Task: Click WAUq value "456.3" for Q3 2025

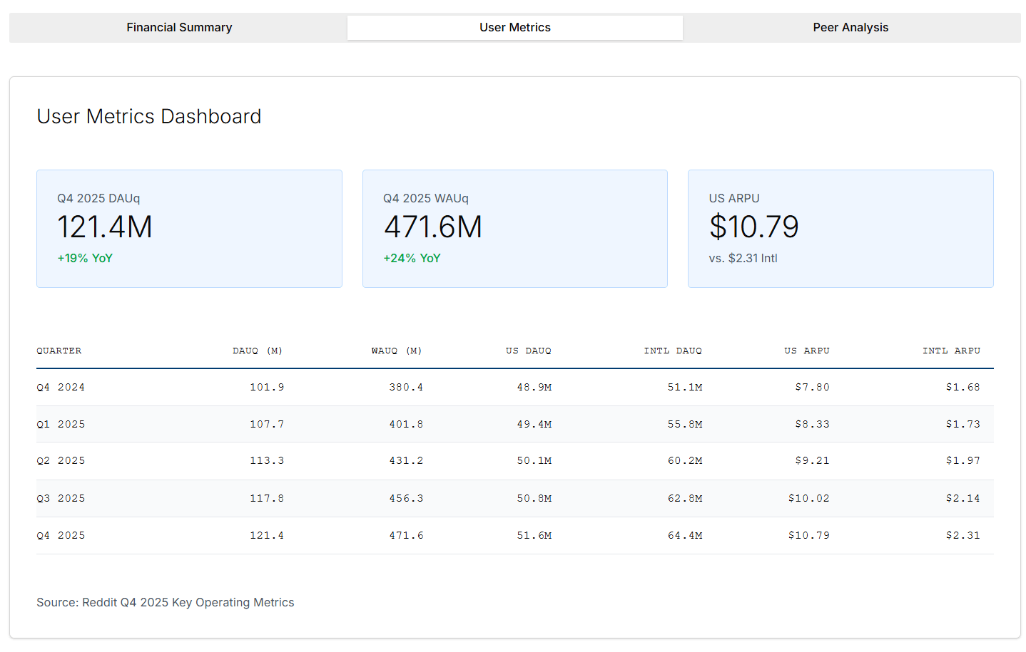Action: tap(406, 499)
